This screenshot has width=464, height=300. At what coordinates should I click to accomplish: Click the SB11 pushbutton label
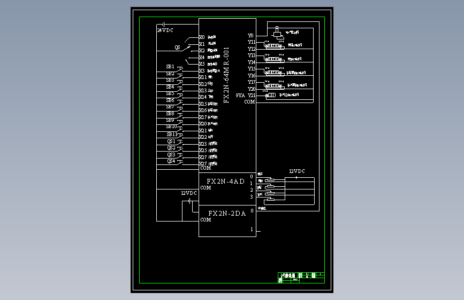[172, 135]
